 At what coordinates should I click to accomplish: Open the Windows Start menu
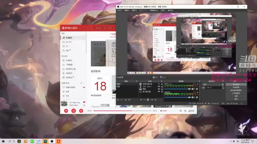pyautogui.click(x=3, y=141)
